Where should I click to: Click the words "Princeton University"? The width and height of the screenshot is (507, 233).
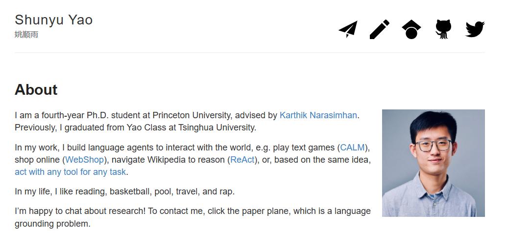[191, 115]
